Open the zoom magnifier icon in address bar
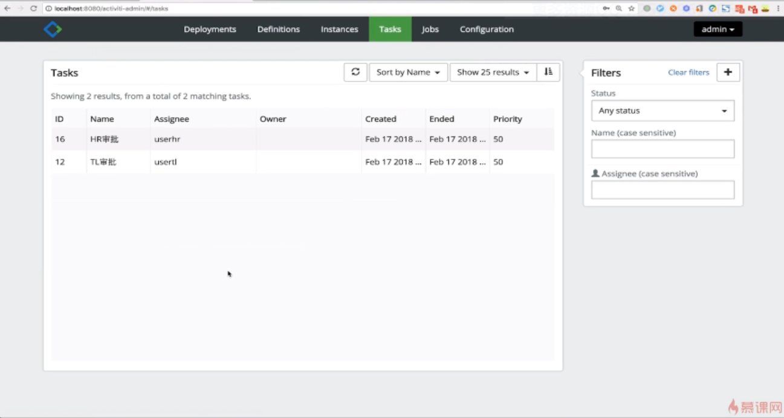Image resolution: width=784 pixels, height=418 pixels. pyautogui.click(x=618, y=8)
